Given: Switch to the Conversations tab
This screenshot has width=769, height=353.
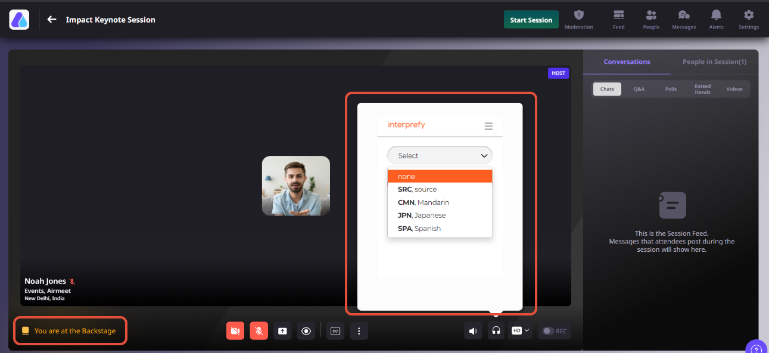Looking at the screenshot, I should coord(627,62).
